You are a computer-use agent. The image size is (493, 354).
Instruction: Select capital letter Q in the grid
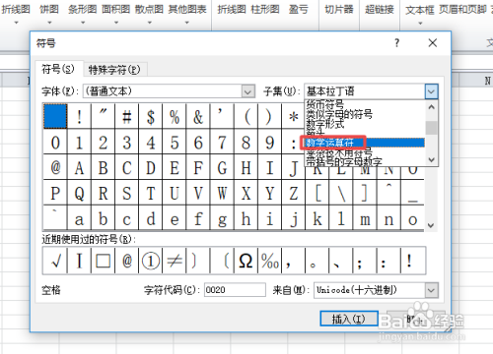[x=79, y=193]
